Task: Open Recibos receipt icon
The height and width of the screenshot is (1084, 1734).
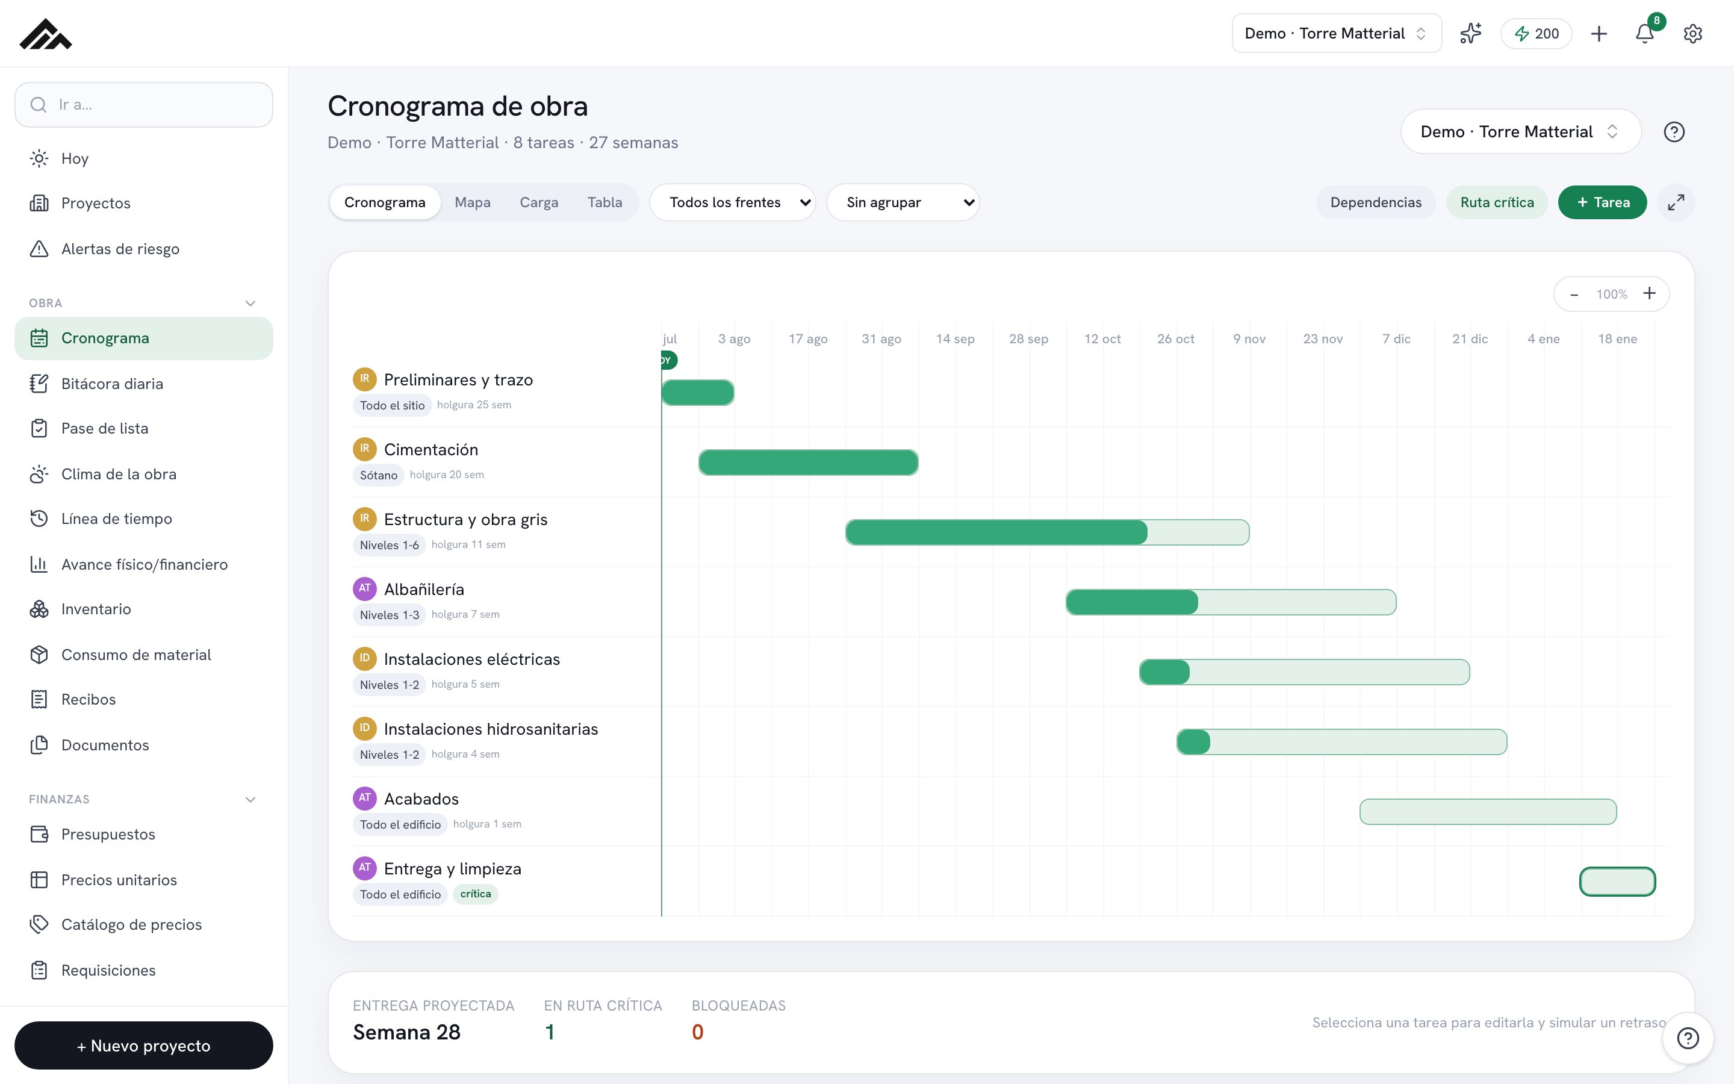Action: (39, 699)
